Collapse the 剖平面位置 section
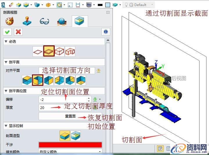Image resolution: width=209 pixels, height=155 pixels. [6, 91]
